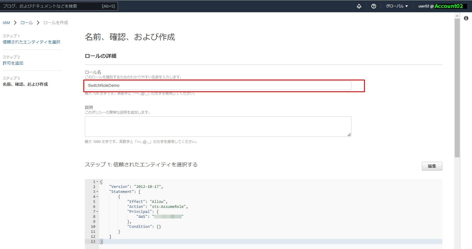
Task: Select step 3 名前、確認、および作成
Action: pos(25,84)
